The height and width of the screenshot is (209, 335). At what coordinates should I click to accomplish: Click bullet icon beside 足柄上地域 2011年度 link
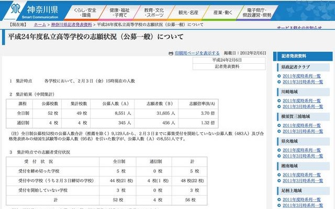pyautogui.click(x=279, y=200)
